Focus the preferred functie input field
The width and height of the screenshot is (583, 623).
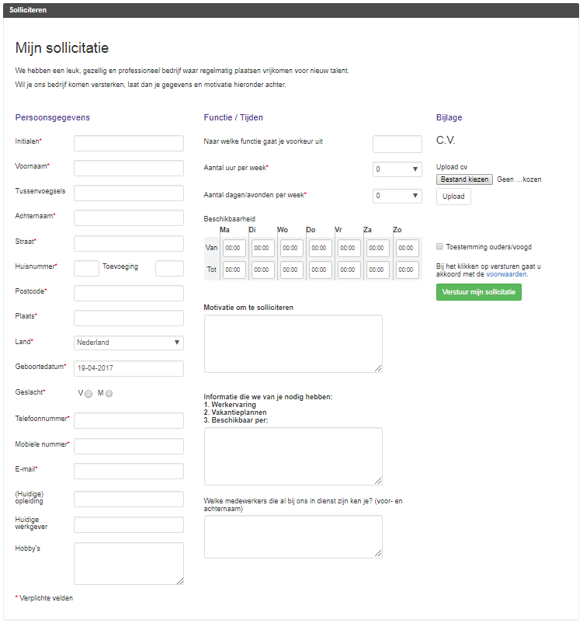(397, 144)
